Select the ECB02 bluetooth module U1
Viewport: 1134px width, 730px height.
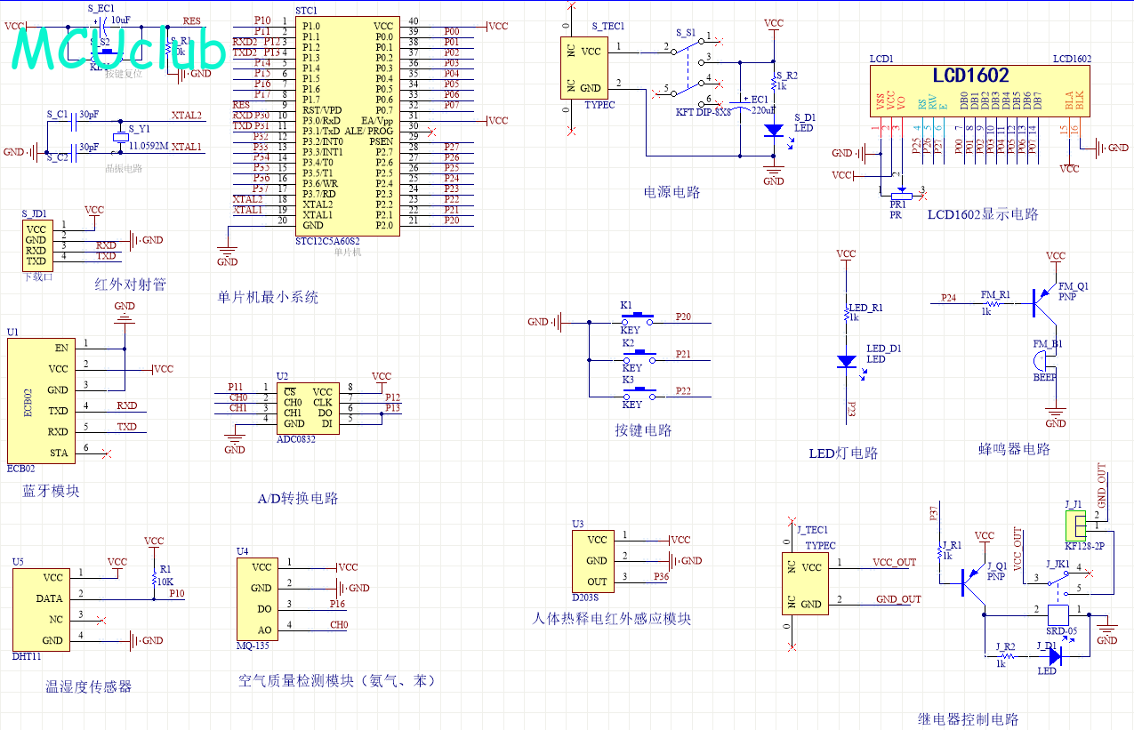(37, 398)
